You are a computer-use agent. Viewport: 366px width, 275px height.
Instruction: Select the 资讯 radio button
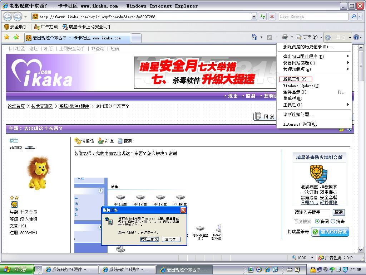317,221
